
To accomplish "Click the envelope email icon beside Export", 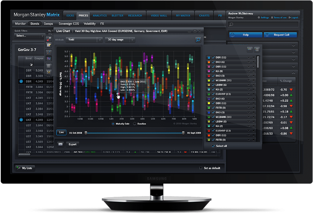I will [x=61, y=144].
